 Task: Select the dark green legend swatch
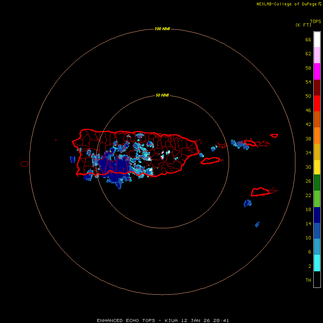317,183
